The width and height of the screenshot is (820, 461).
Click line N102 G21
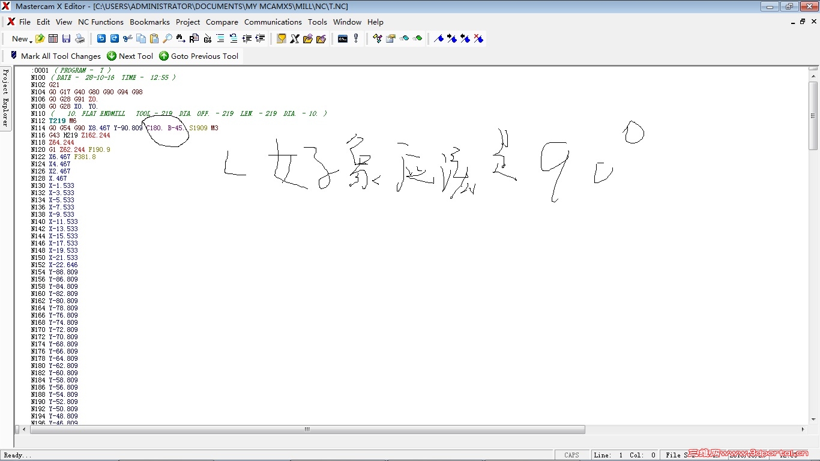click(x=45, y=85)
